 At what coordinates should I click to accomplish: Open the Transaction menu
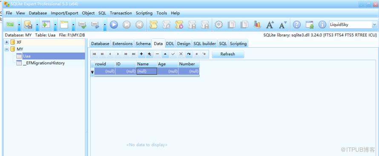121,13
